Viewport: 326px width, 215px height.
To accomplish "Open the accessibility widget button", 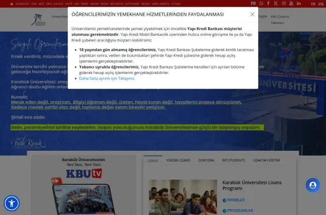I will tap(11, 203).
